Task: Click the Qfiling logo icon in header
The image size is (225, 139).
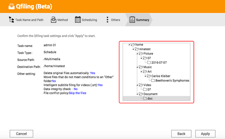Action: [12, 6]
